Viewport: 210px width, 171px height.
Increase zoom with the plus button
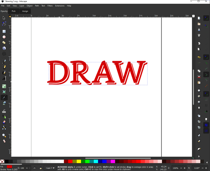click(x=184, y=168)
